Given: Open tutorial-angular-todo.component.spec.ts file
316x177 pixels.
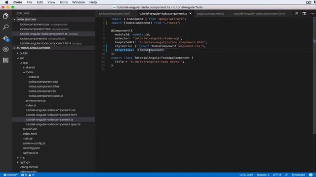Looking at the screenshot, I should 53,124.
